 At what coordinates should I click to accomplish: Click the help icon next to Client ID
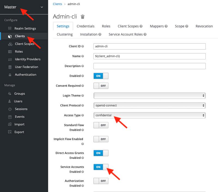click(83, 46)
